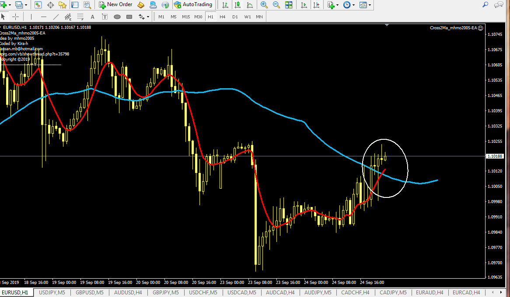Click the New Order button

pyautogui.click(x=115, y=5)
